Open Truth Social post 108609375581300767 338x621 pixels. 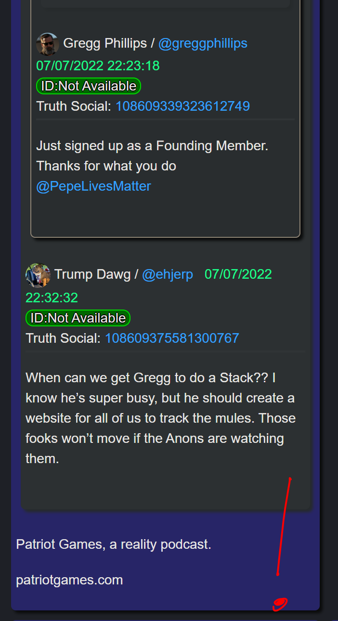(172, 338)
